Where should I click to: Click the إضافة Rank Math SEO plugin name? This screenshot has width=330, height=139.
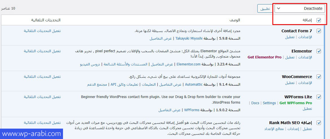(291, 122)
